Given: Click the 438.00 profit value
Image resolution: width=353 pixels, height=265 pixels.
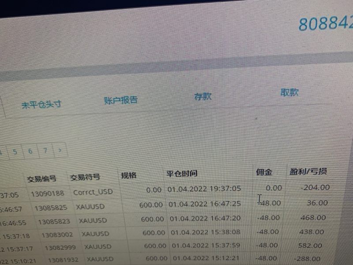Looking at the screenshot, I should click(x=312, y=232).
